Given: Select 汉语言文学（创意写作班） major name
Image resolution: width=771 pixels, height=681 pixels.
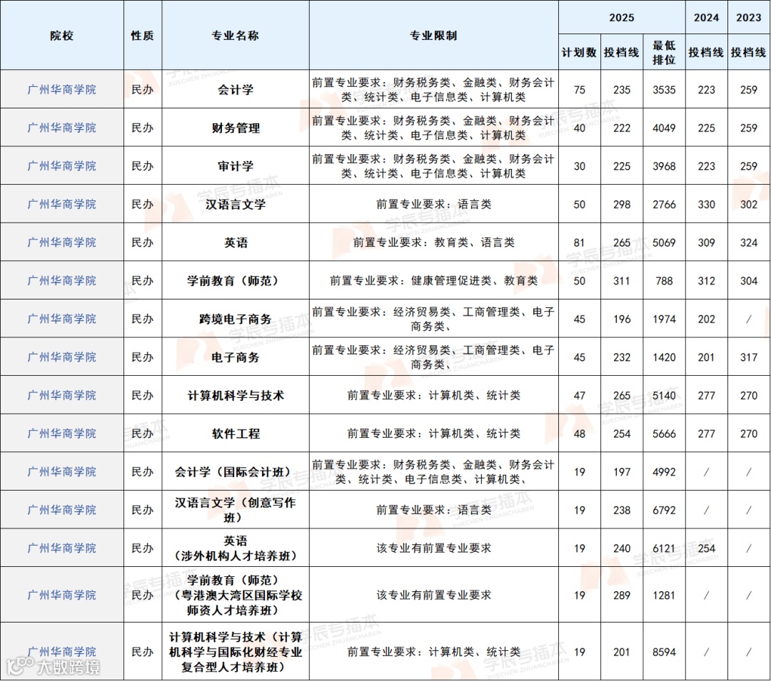Looking at the screenshot, I should coord(236,510).
